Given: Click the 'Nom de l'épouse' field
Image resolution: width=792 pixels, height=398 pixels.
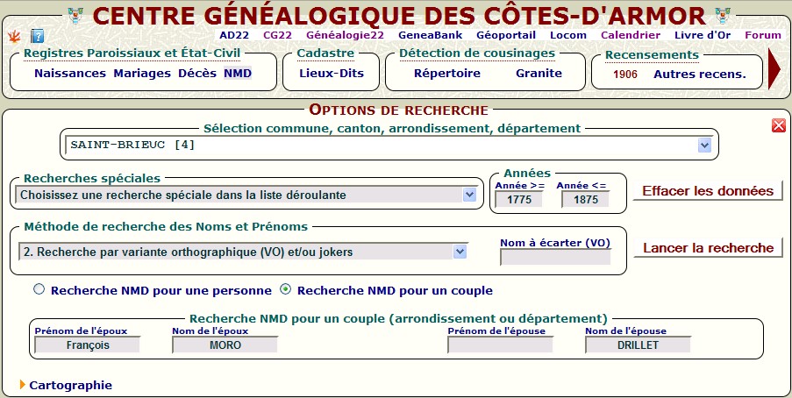Looking at the screenshot, I should tap(638, 345).
